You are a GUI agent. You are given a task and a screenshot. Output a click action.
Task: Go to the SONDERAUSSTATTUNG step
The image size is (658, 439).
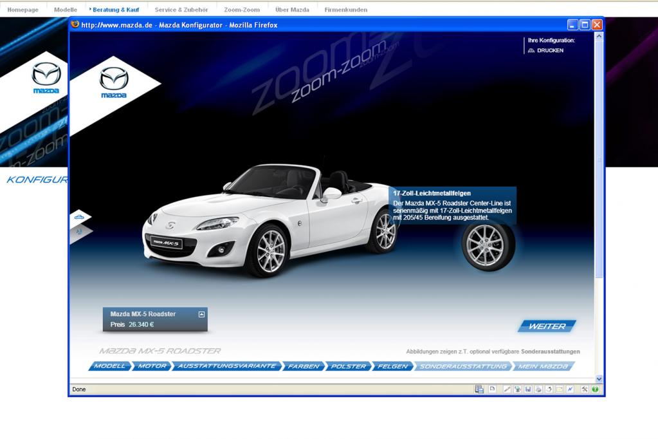pyautogui.click(x=463, y=366)
